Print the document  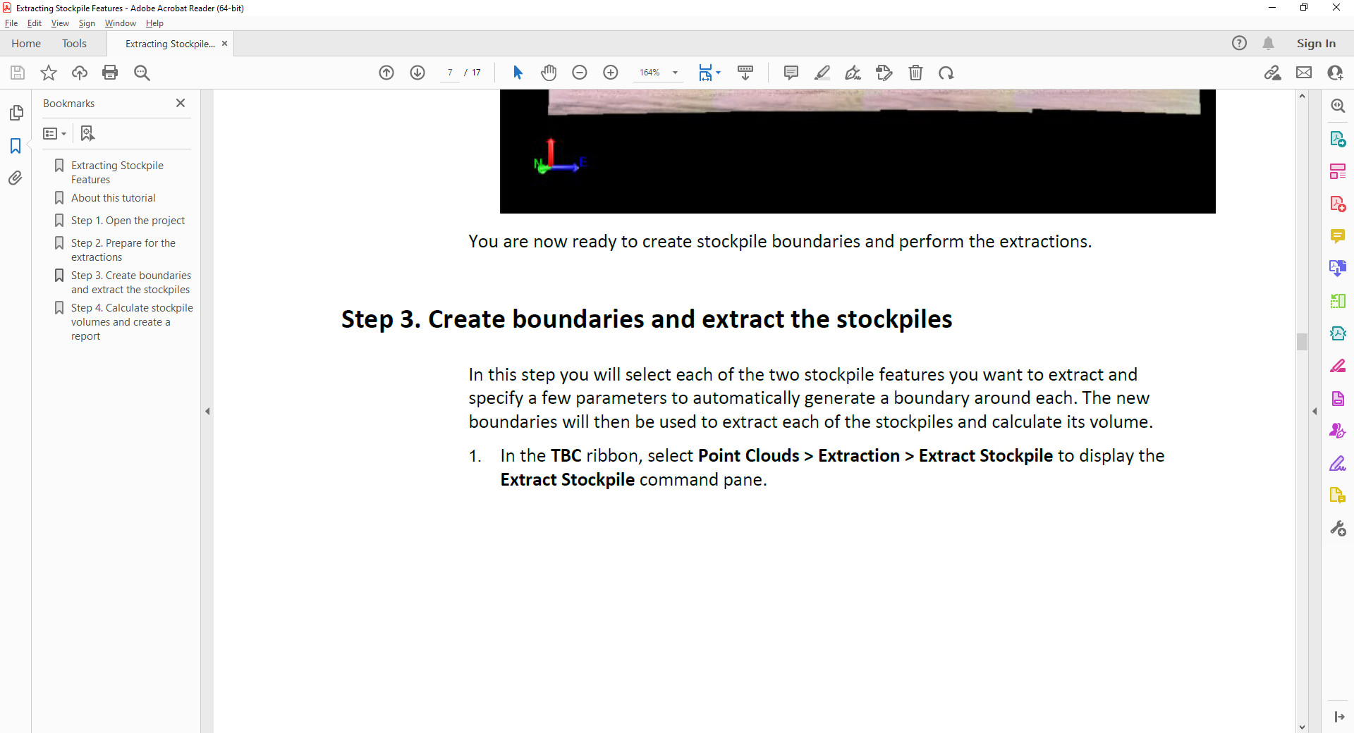(x=110, y=73)
